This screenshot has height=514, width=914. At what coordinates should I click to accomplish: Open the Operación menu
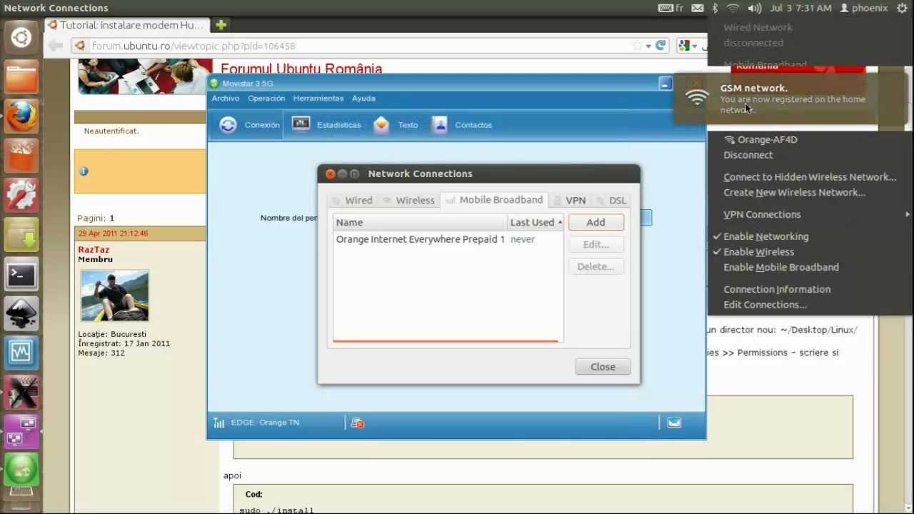point(266,99)
